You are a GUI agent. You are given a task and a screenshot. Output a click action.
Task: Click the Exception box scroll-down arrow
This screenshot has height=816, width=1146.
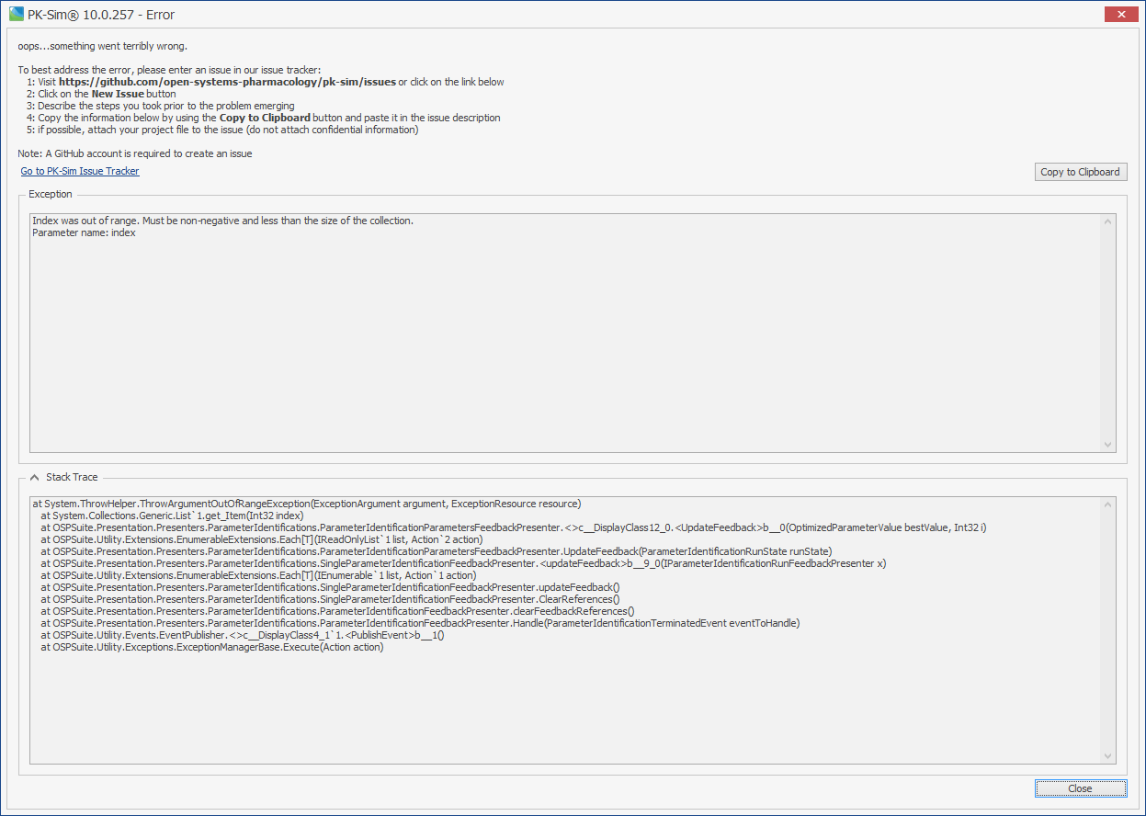point(1108,445)
